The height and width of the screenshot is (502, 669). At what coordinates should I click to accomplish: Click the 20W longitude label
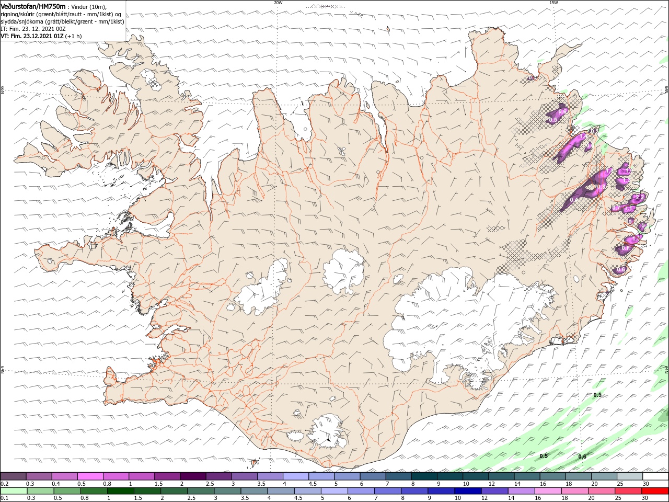278,3
